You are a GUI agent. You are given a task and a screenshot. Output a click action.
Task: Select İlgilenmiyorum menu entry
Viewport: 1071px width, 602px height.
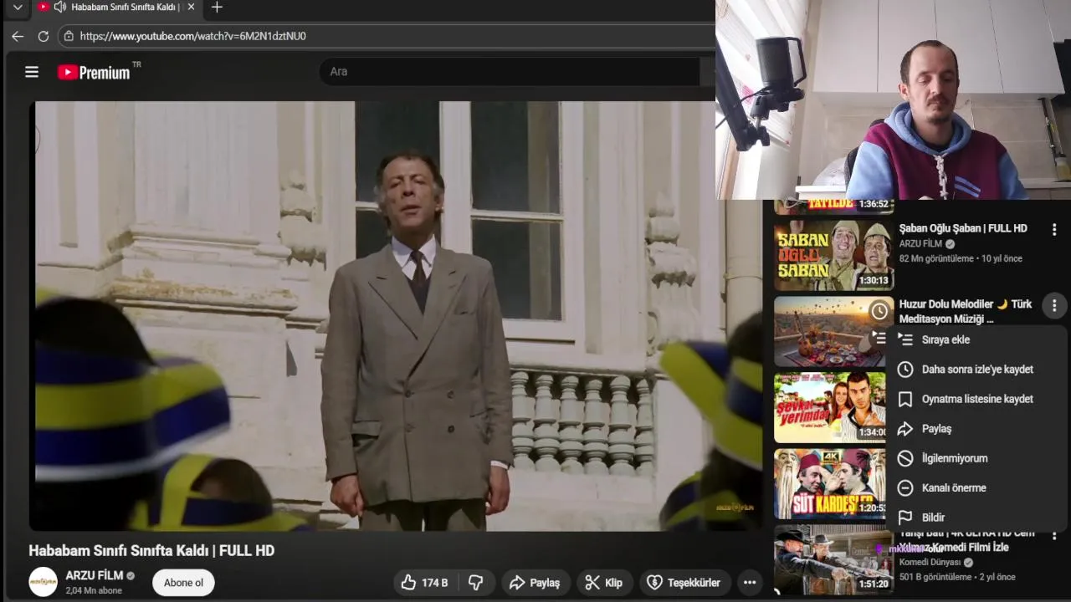pos(976,458)
